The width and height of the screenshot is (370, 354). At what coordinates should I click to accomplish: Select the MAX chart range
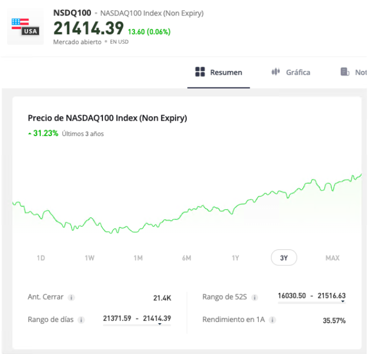(333, 258)
